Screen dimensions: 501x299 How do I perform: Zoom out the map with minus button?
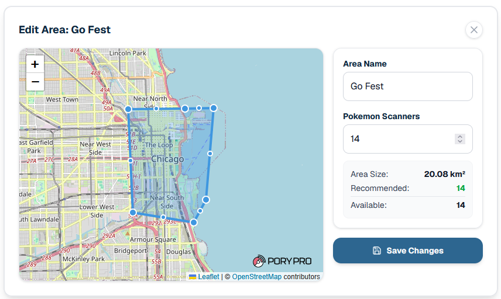pyautogui.click(x=35, y=82)
